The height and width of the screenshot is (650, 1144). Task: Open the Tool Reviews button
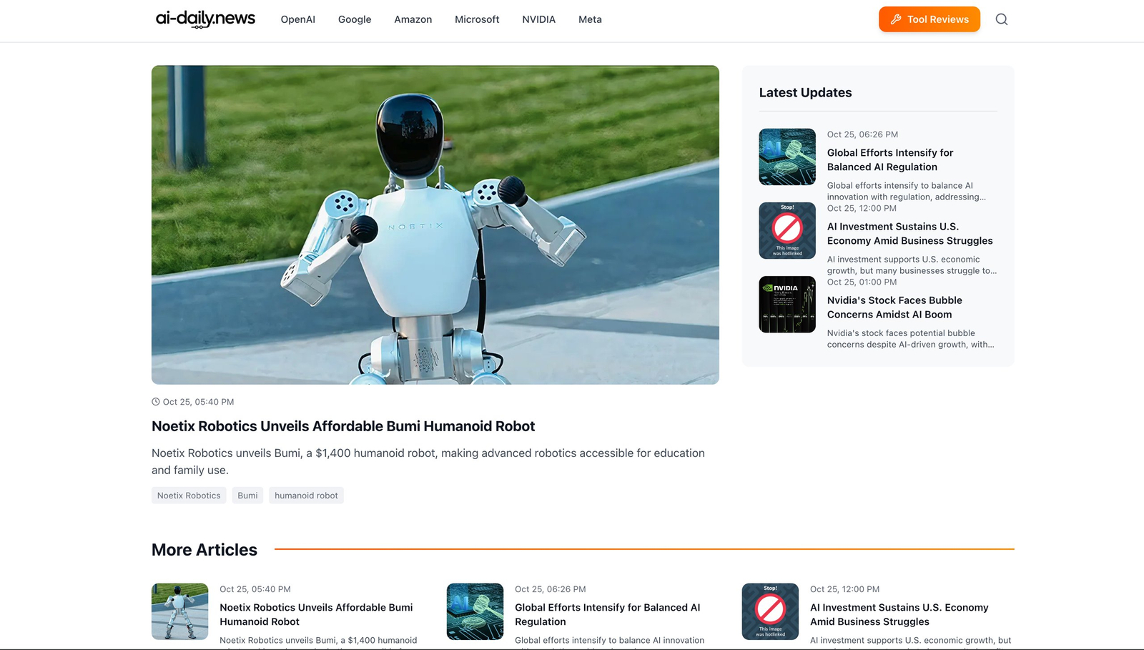(929, 19)
